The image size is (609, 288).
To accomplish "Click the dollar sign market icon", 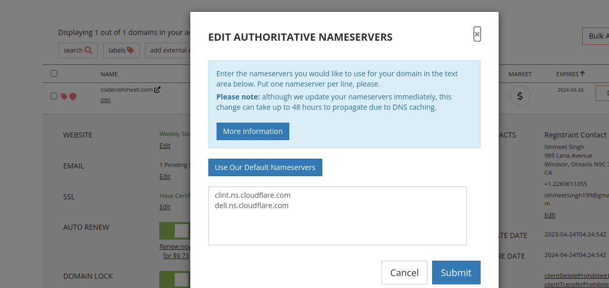I will click(520, 96).
